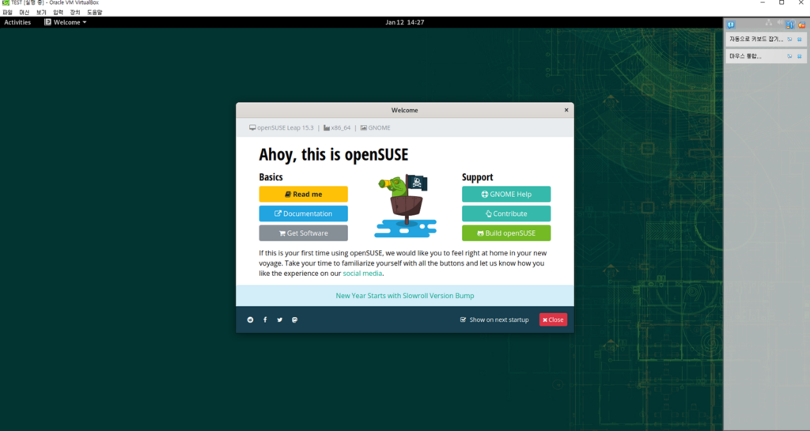
Task: Expand the Welcome app menu in top bar
Action: (66, 22)
